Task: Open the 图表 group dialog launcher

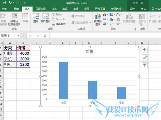Action: point(135,29)
